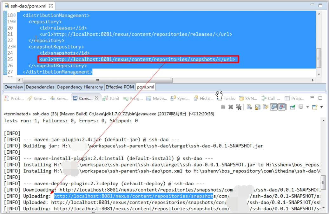The image size is (329, 214).
Task: Close the Console view tab
Action: (96, 98)
